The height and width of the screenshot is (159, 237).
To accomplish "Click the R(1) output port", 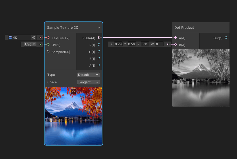I will (x=99, y=44).
